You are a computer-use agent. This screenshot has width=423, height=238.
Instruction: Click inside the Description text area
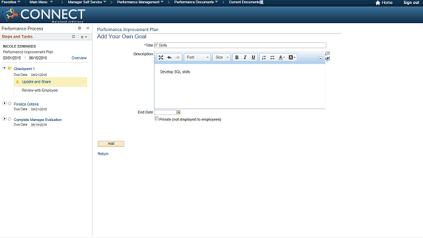click(x=239, y=86)
